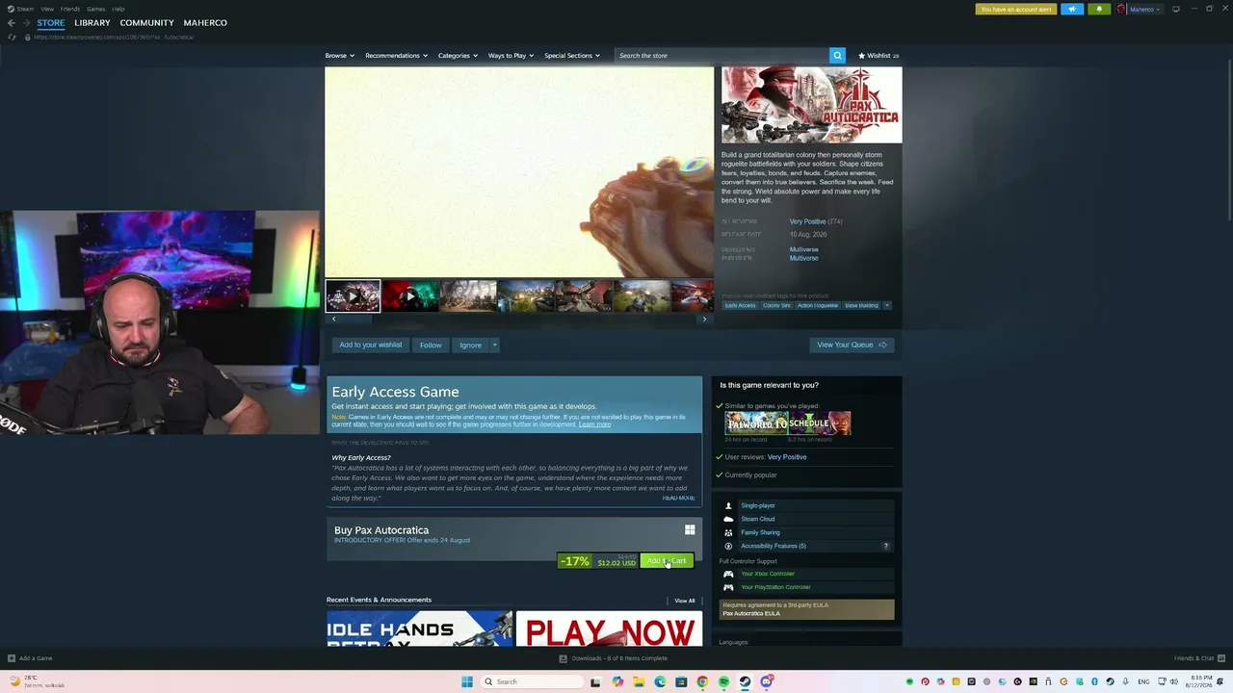
Task: Follow this game
Action: pos(431,345)
